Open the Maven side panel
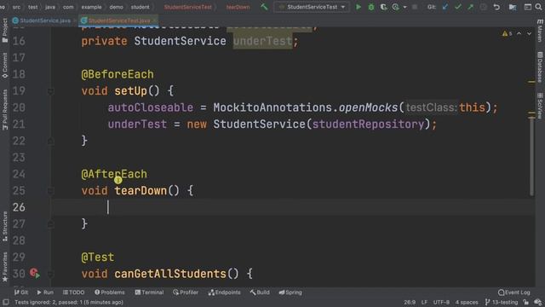This screenshot has width=545, height=307. click(x=540, y=31)
